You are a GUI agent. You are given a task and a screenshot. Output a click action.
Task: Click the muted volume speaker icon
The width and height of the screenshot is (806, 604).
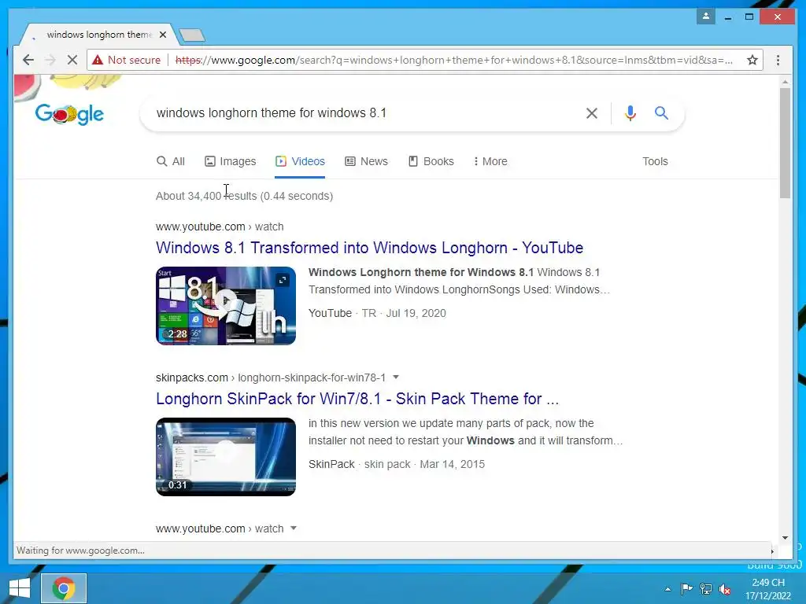[x=725, y=589]
